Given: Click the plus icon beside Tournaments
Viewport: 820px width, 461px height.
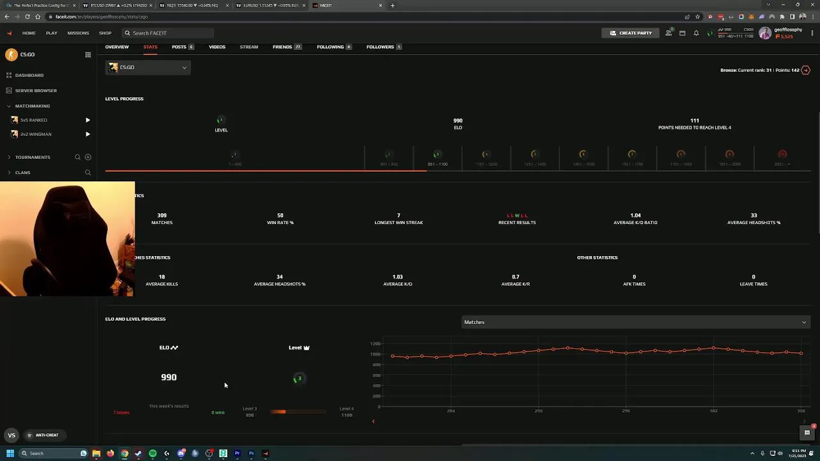Looking at the screenshot, I should [x=88, y=157].
